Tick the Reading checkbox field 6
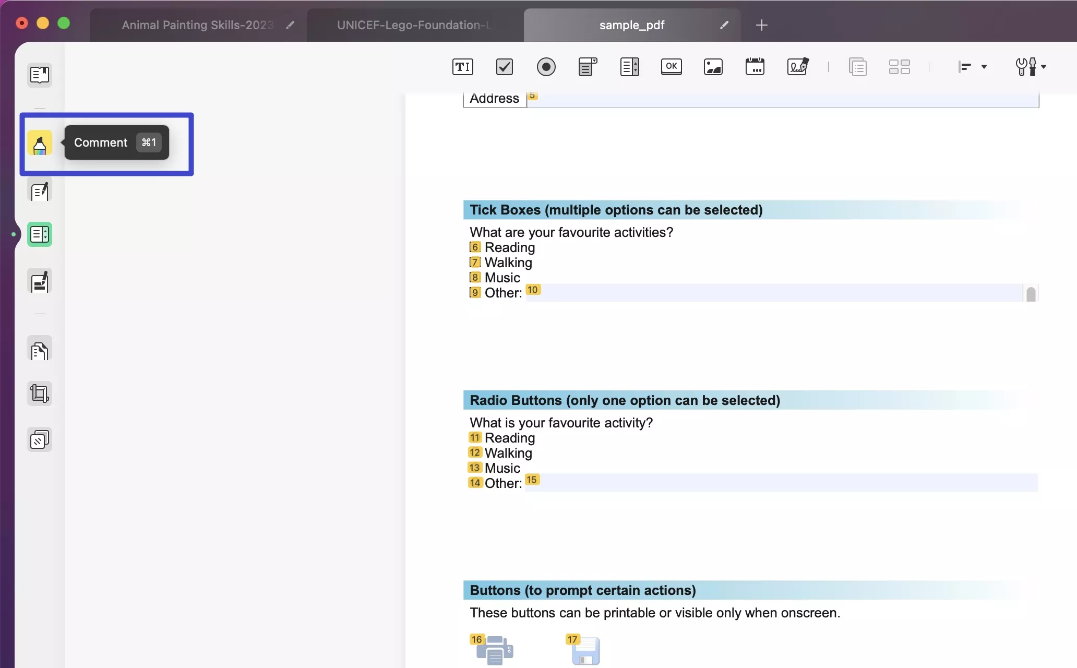 pos(475,247)
